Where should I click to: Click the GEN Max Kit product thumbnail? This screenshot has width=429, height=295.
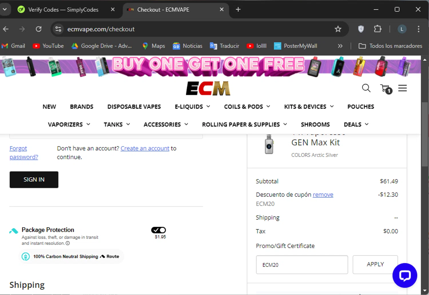coord(269,144)
